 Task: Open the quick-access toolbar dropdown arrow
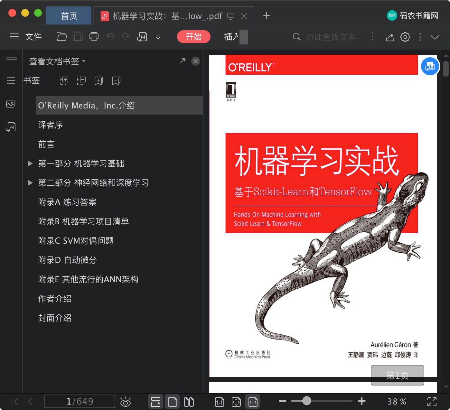coord(158,37)
